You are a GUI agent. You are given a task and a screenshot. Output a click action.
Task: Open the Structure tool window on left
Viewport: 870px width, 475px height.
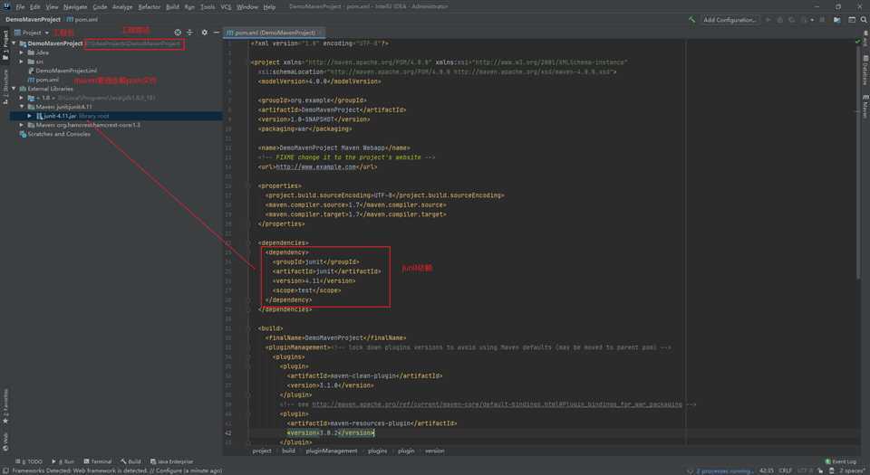click(5, 86)
